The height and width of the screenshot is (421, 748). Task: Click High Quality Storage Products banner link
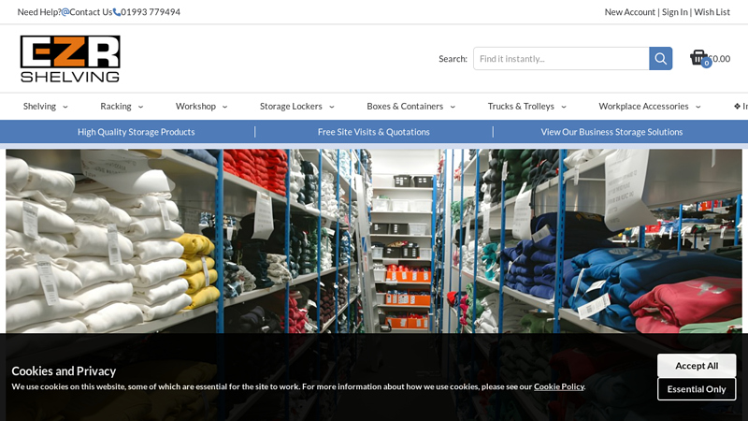coord(136,132)
